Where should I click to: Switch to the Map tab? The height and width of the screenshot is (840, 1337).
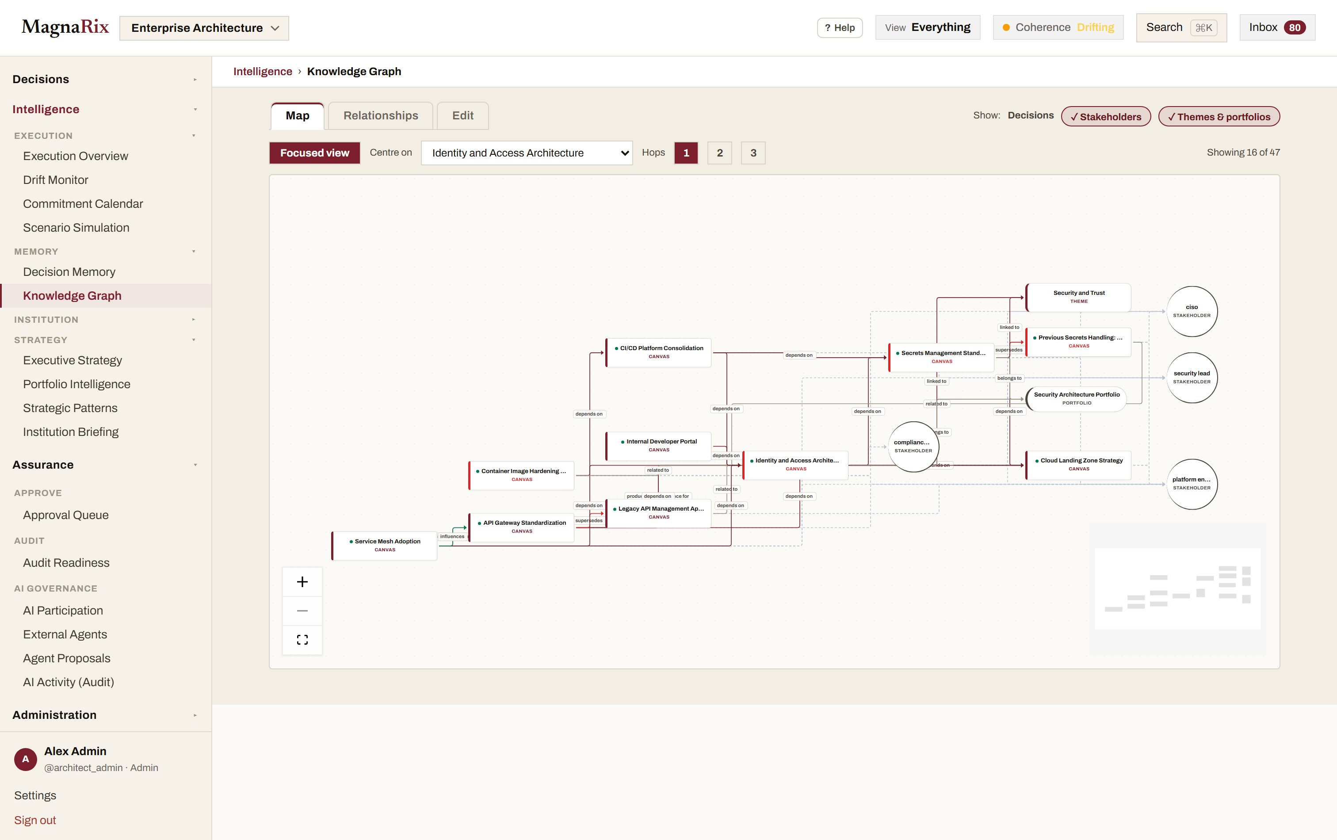click(298, 115)
